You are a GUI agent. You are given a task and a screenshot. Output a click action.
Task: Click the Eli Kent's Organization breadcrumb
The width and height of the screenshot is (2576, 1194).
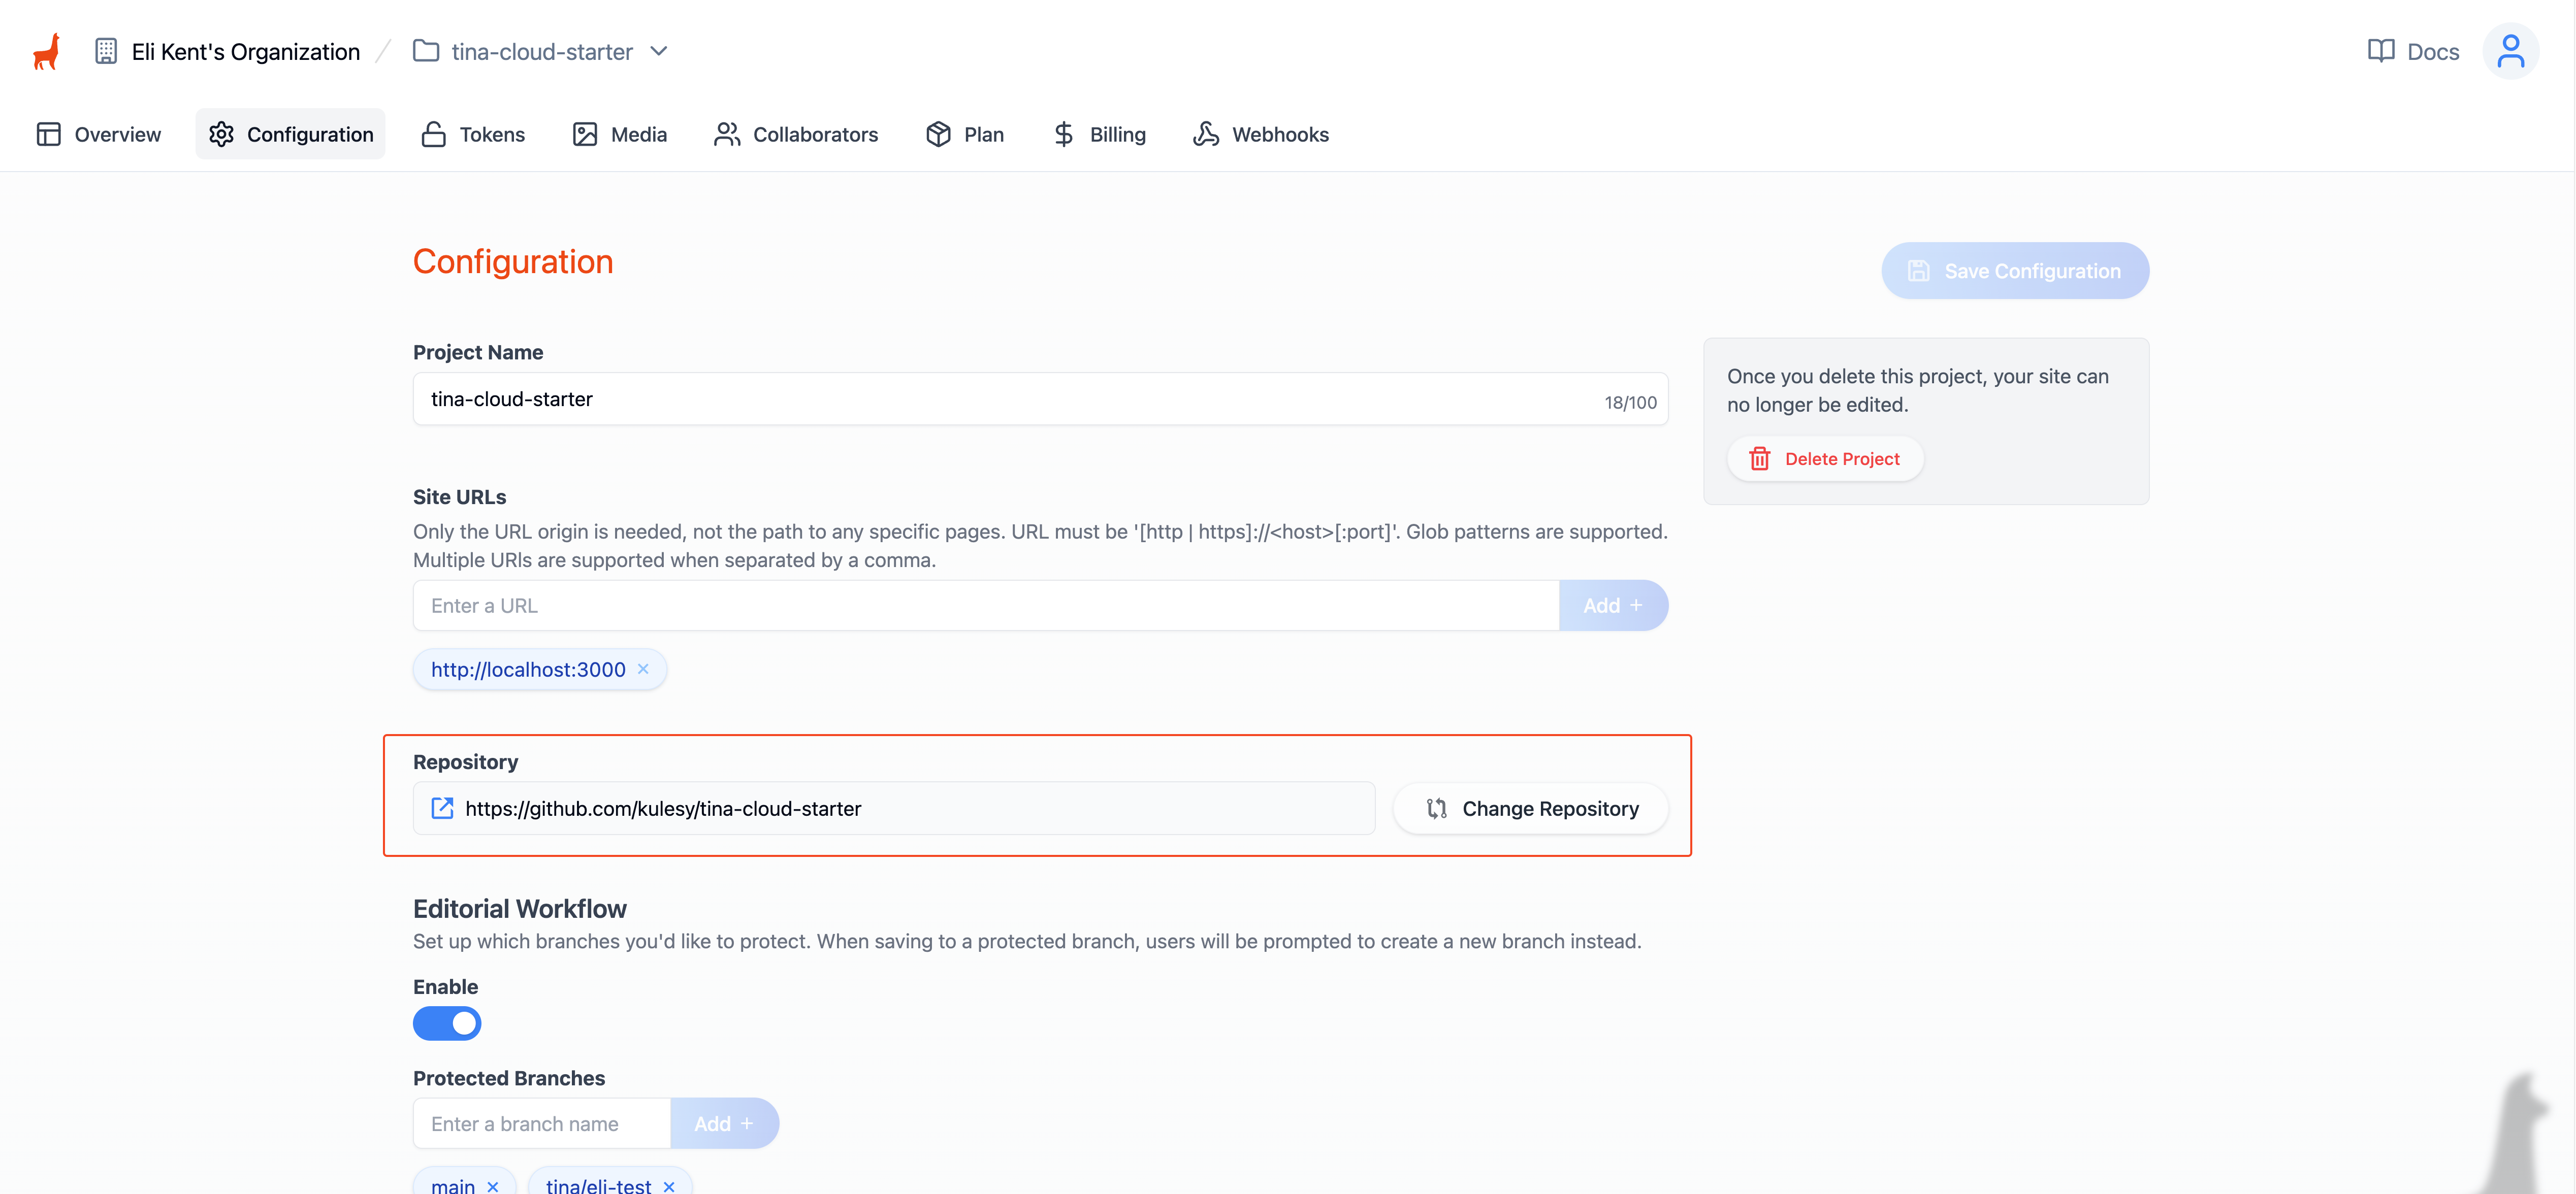(246, 51)
